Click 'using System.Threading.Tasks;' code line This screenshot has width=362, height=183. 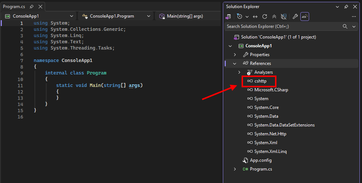74,48
